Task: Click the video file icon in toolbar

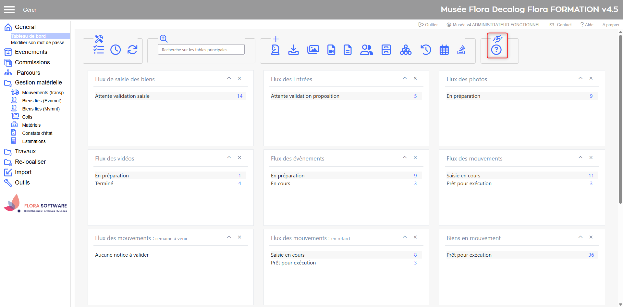Action: 331,50
